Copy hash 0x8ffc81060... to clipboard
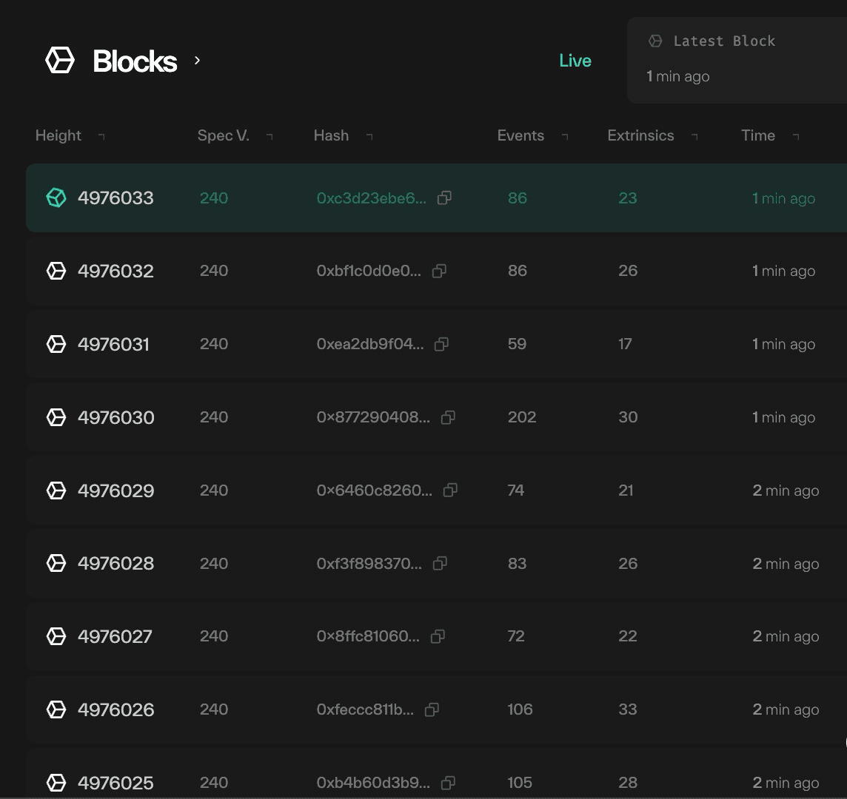 click(x=438, y=636)
